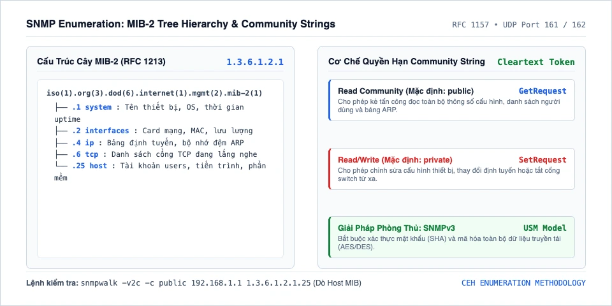Click the .6 tcp tree row

(x=156, y=154)
